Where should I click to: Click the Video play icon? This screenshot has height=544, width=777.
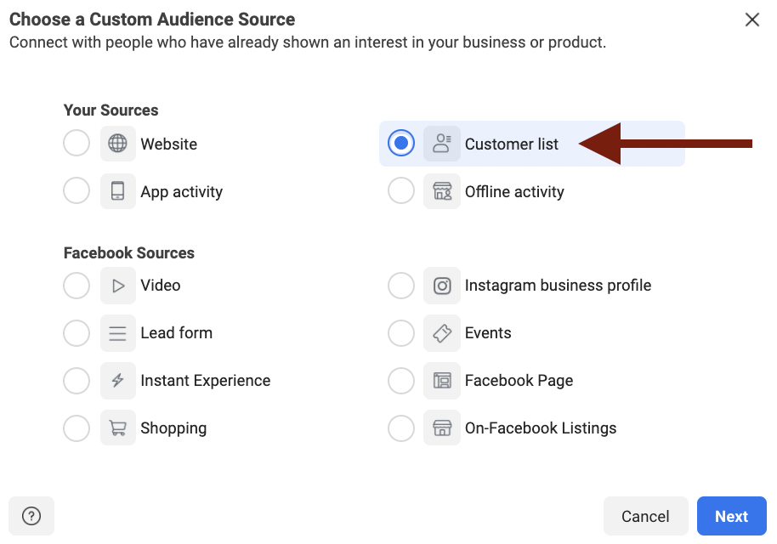click(118, 286)
